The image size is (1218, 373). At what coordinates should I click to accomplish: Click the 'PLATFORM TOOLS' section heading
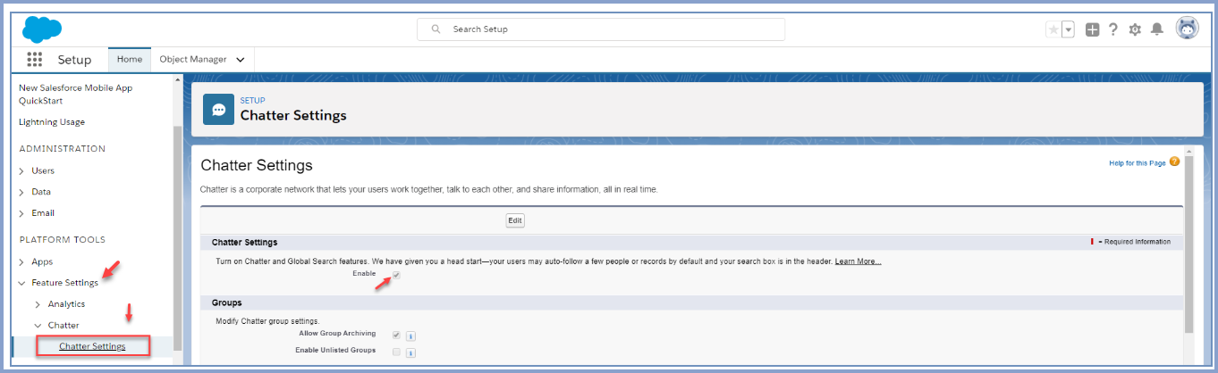(x=63, y=240)
